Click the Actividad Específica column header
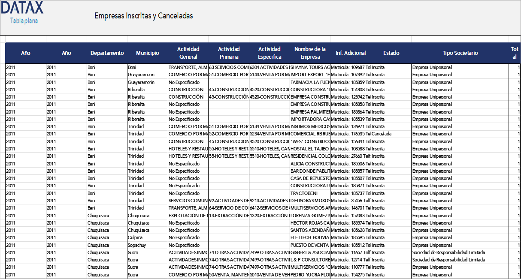Viewport: 521px width, 279px height. tap(270, 53)
